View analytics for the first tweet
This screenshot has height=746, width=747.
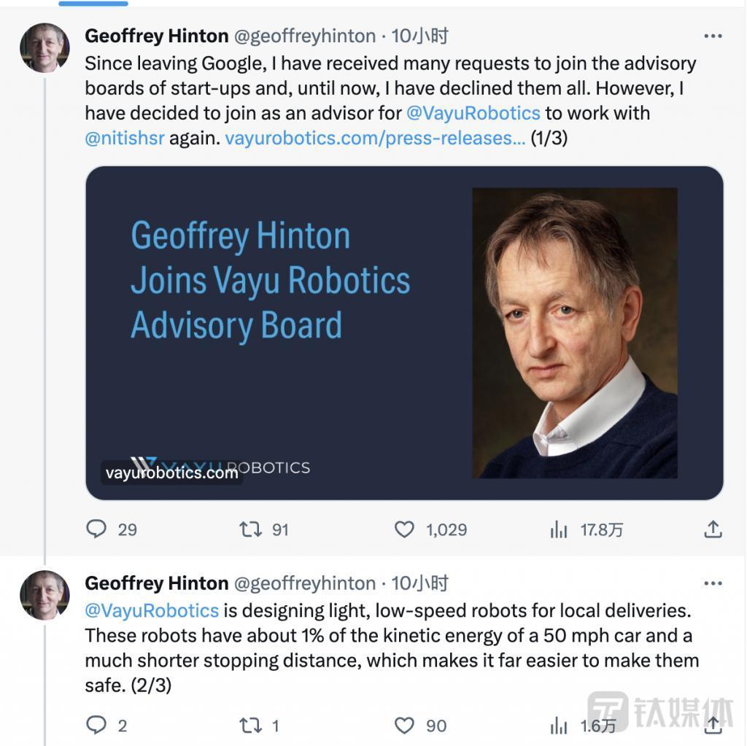point(559,530)
